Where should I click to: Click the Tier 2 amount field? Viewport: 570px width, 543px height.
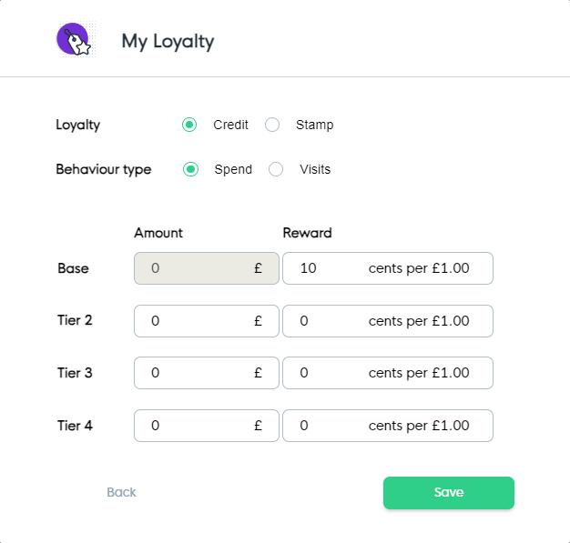pyautogui.click(x=196, y=321)
